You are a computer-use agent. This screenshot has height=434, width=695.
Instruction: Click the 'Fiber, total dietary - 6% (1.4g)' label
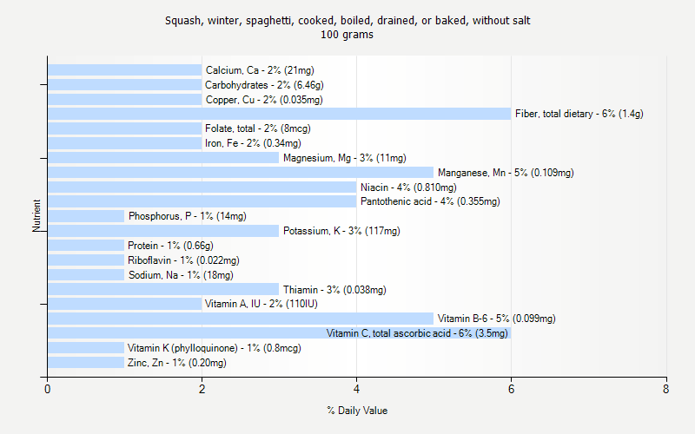point(579,114)
